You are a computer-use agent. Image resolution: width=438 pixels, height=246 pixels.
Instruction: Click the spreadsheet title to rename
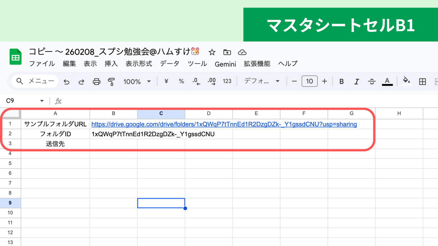click(x=114, y=52)
